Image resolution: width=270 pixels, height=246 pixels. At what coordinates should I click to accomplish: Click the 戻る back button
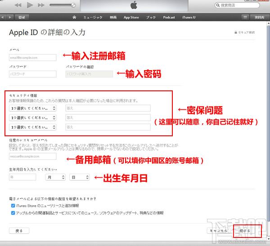[x=19, y=231]
